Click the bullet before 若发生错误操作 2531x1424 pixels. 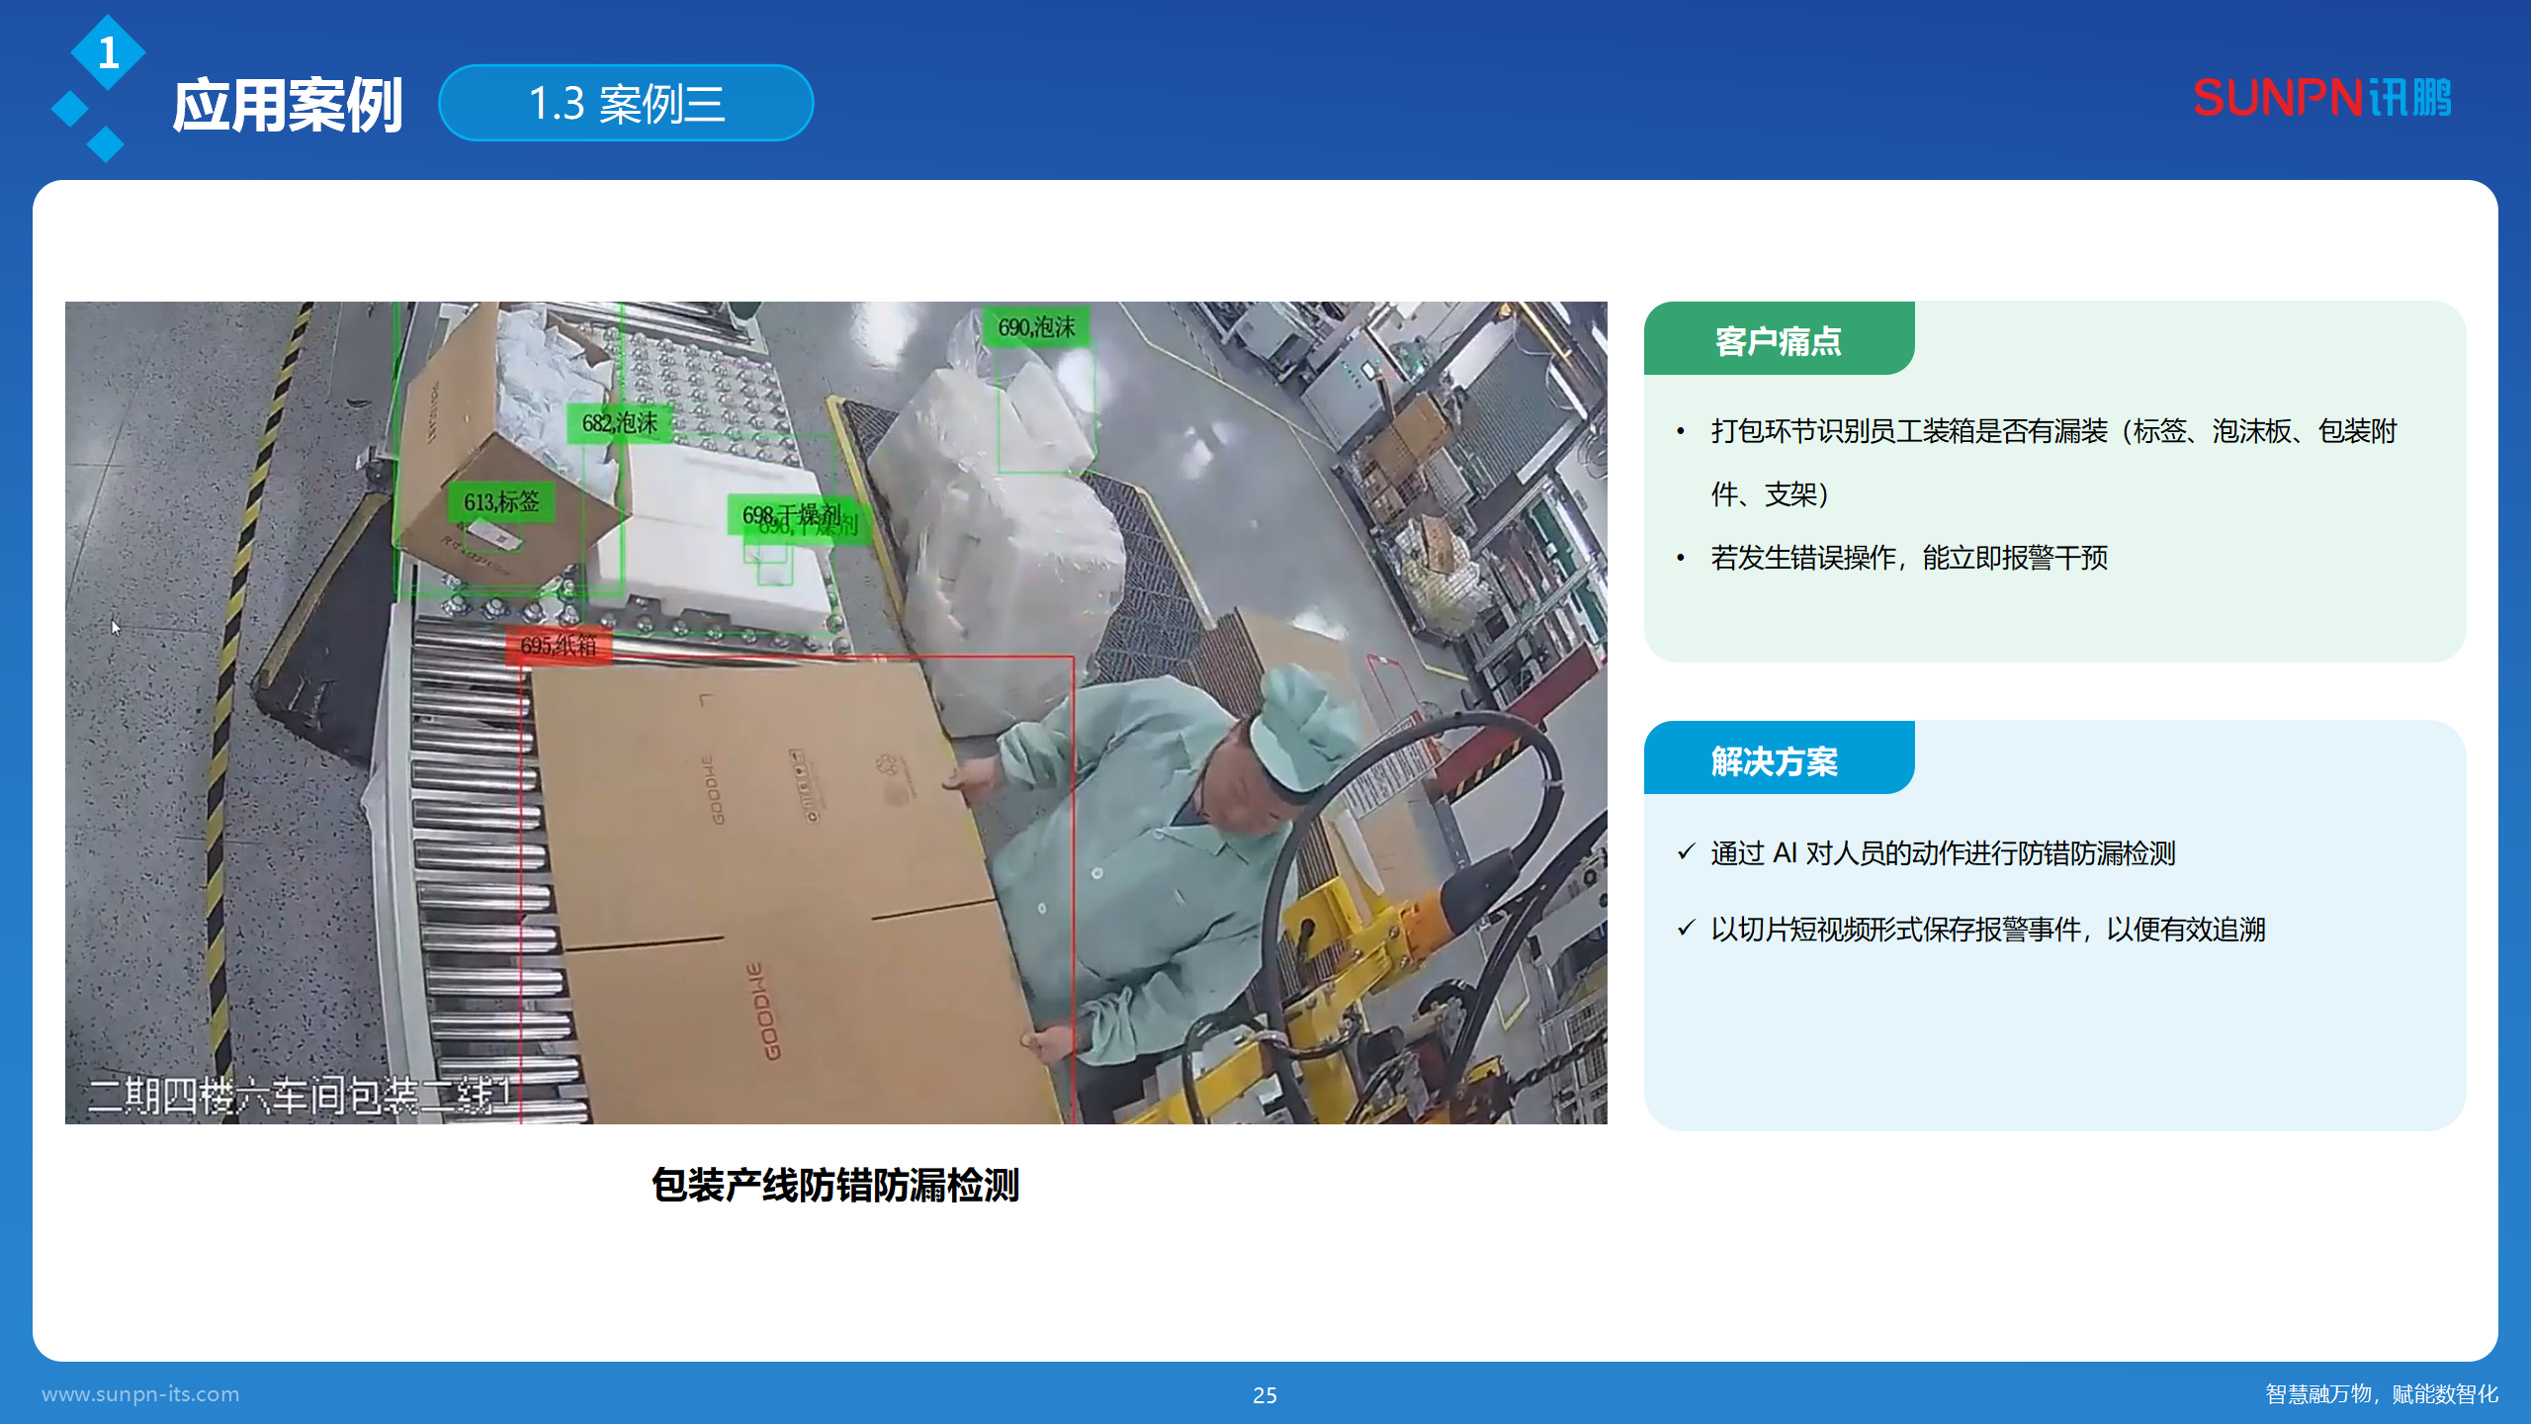tap(1680, 557)
